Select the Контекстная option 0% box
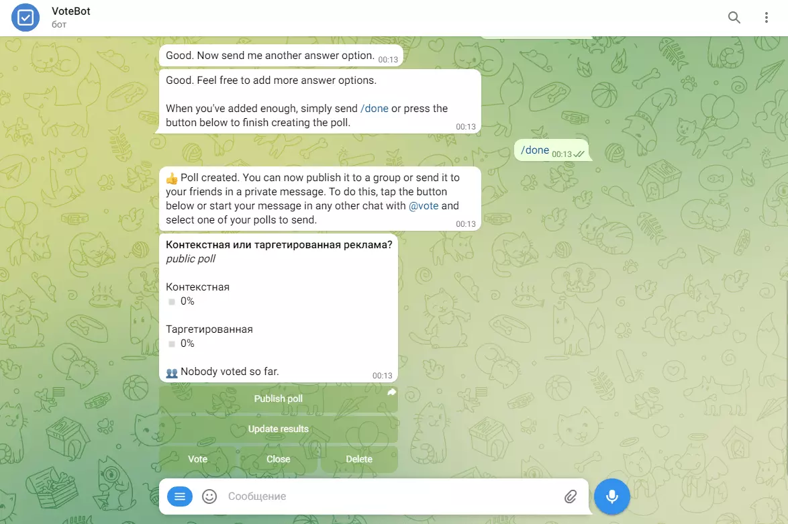788x524 pixels. click(172, 301)
